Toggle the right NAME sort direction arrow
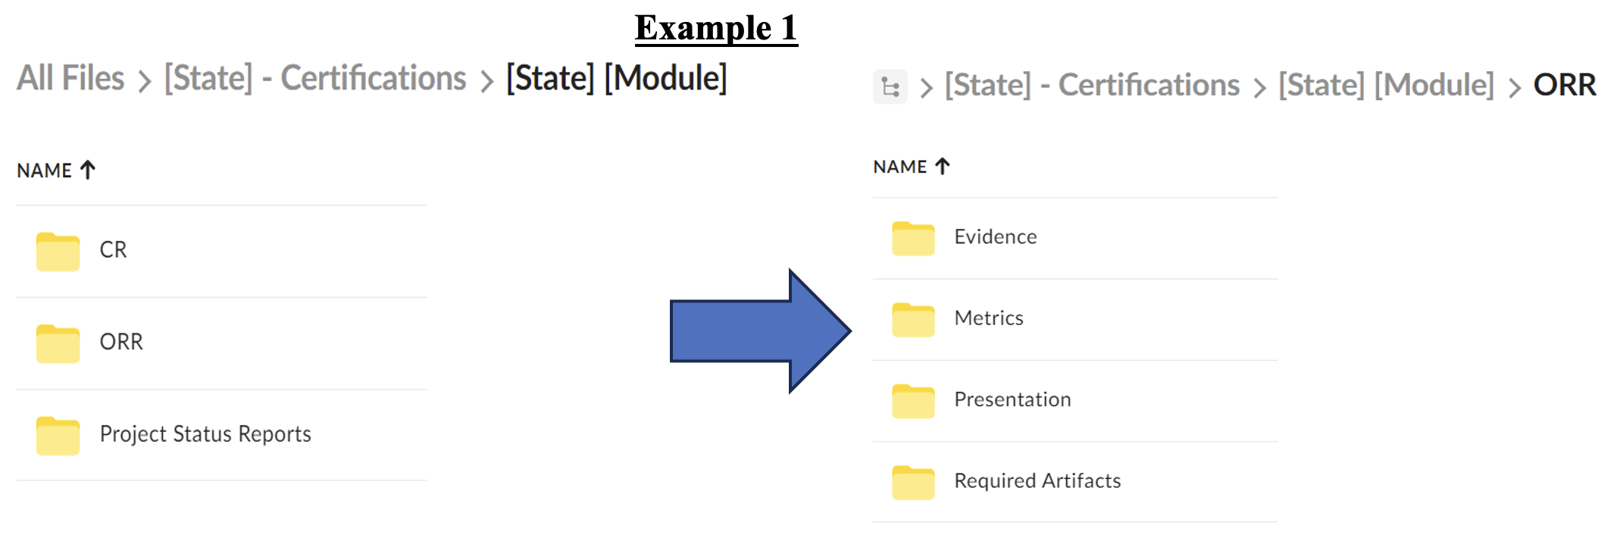The width and height of the screenshot is (1614, 538). [940, 165]
